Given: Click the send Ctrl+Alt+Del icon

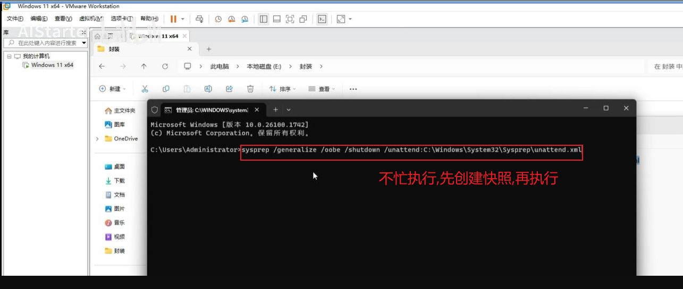Looking at the screenshot, I should point(199,19).
